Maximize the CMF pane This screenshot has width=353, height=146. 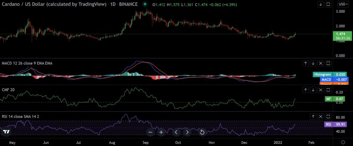click(328, 90)
